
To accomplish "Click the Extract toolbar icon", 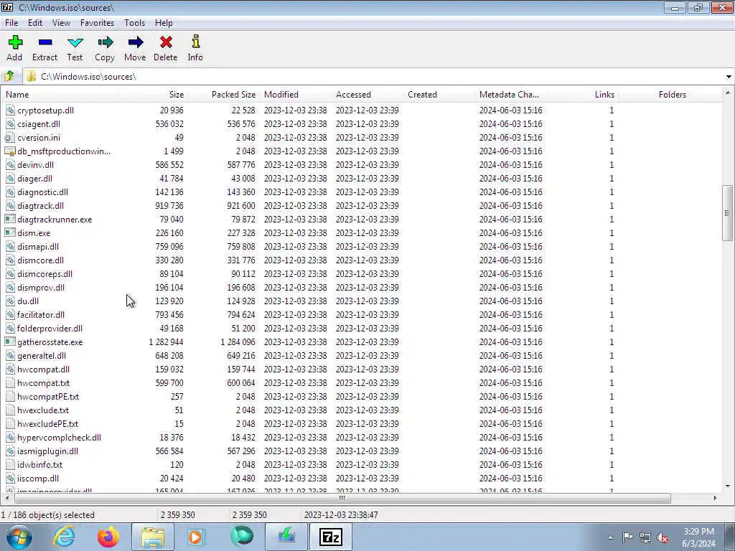I will click(x=45, y=42).
